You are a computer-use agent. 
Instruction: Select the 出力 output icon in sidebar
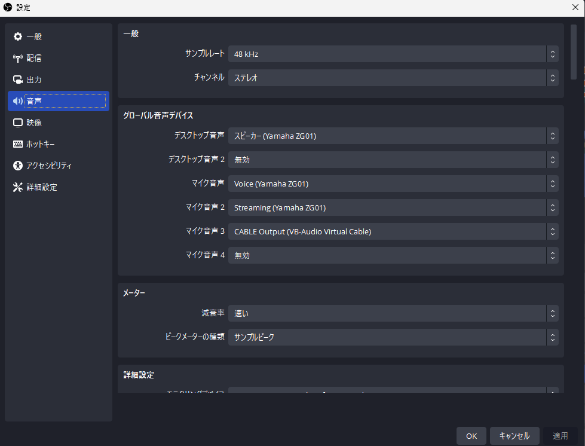[x=17, y=80]
